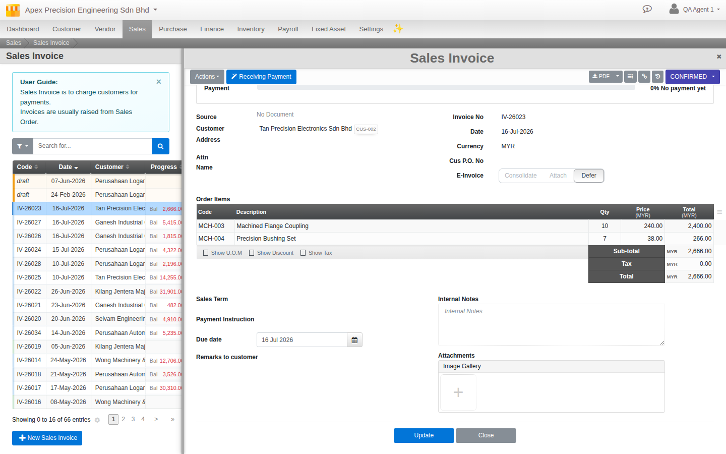Click the search magnifier button
The image size is (726, 454).
160,146
